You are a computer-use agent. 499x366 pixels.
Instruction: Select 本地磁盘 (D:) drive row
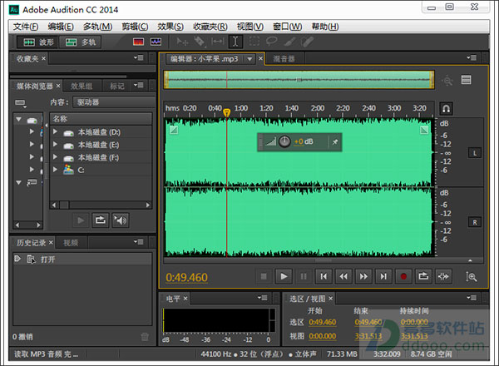click(101, 131)
